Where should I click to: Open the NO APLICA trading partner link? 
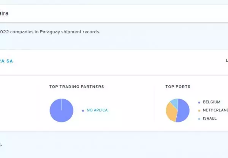pyautogui.click(x=97, y=110)
